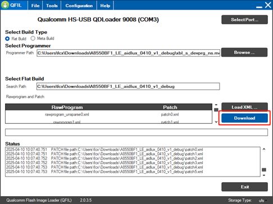
Task: Click the RawProgram column header
Action: pos(67,107)
